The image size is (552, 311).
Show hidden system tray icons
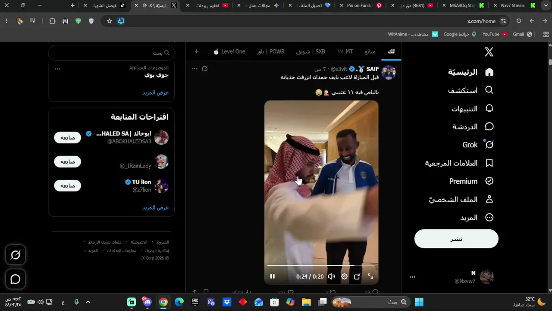click(88, 302)
